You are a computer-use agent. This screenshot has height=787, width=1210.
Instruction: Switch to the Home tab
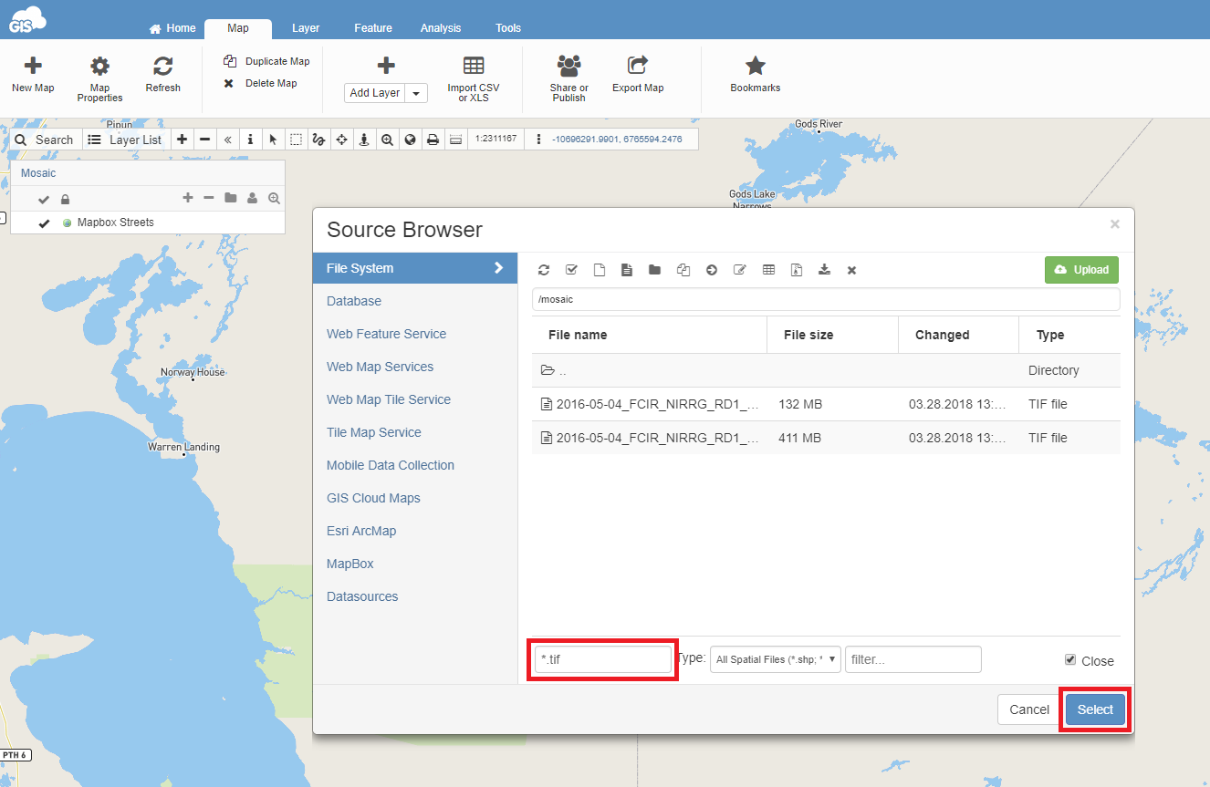pos(172,28)
